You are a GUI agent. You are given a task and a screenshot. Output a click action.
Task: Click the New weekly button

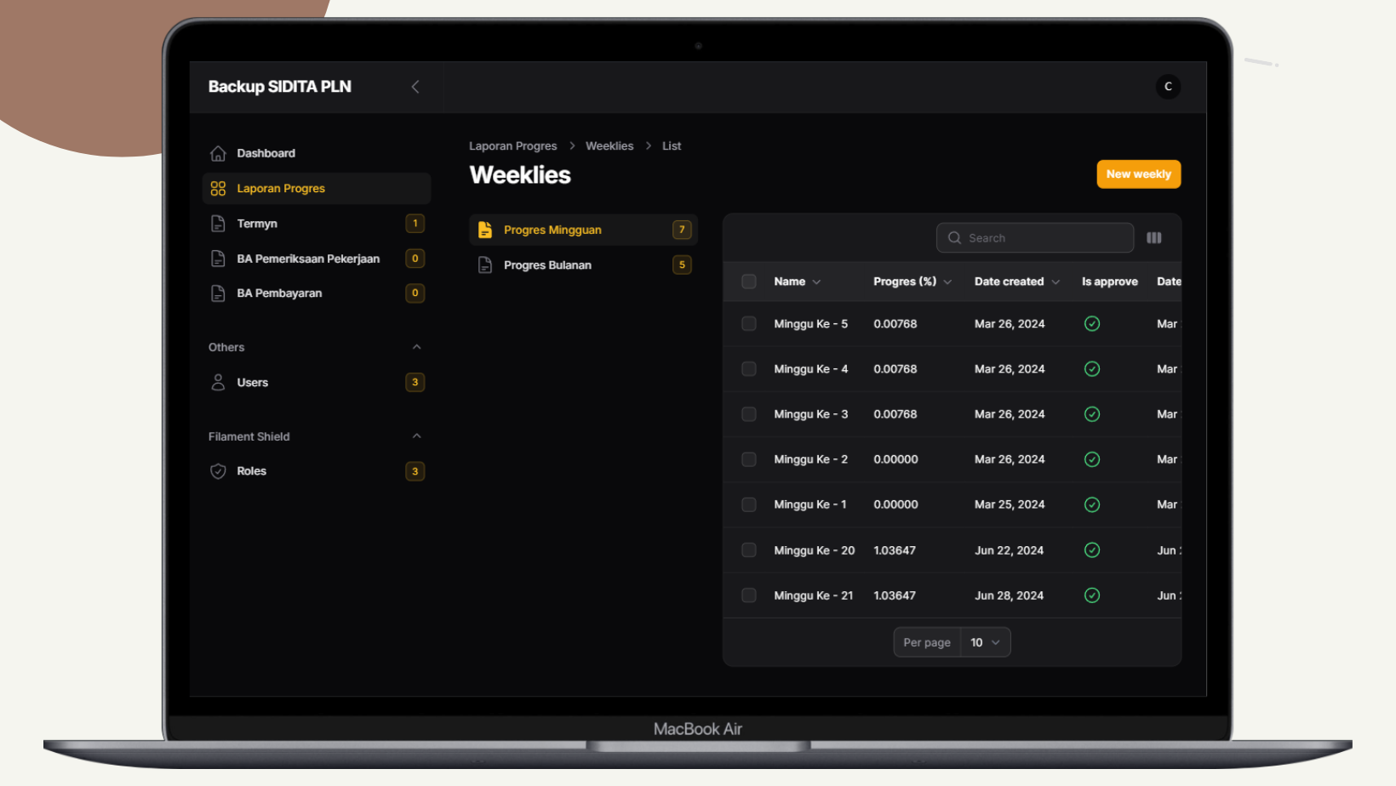(1138, 174)
